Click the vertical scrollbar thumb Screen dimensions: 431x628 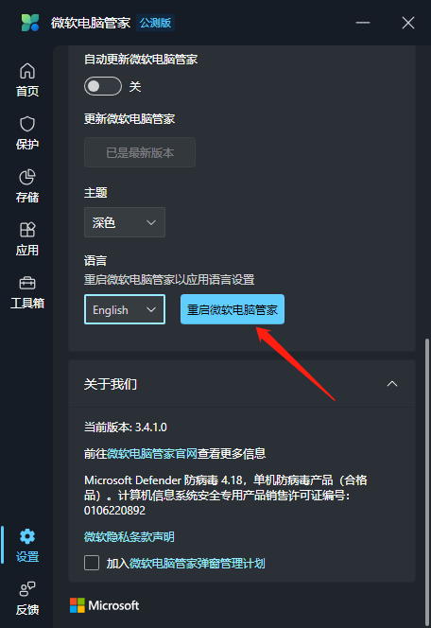(x=427, y=480)
